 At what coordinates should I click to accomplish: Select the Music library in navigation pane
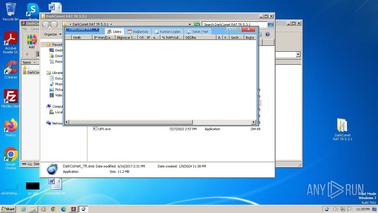click(x=56, y=84)
